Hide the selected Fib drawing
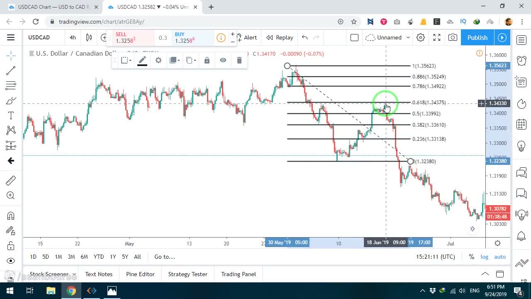Image resolution: width=531 pixels, height=299 pixels. point(223,60)
